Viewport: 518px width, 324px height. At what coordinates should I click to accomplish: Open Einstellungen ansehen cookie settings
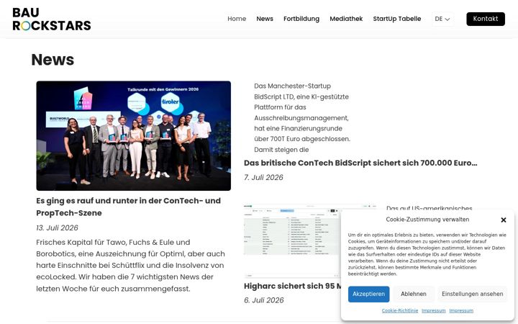coord(473,294)
